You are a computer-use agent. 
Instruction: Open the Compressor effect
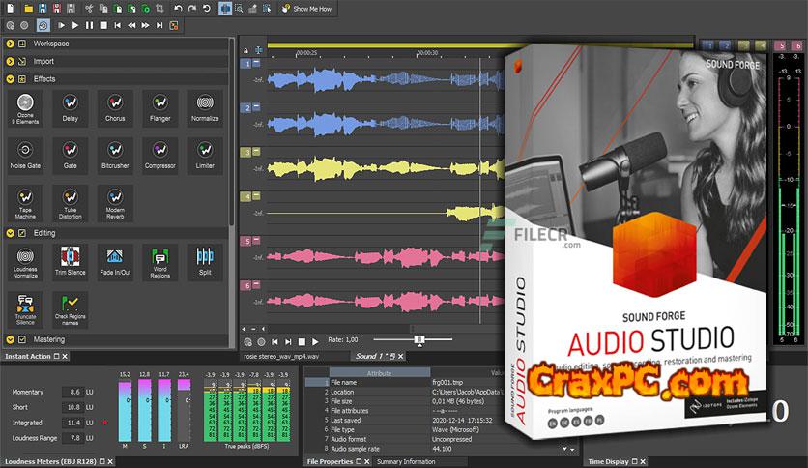pos(159,155)
